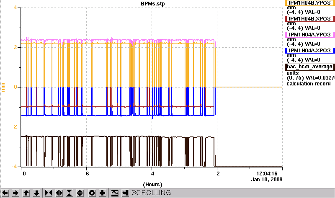Screen dimensions: 335x198
Task: Click the vertical diamond Y-axis zoom icon
Action: pyautogui.click(x=80, y=193)
